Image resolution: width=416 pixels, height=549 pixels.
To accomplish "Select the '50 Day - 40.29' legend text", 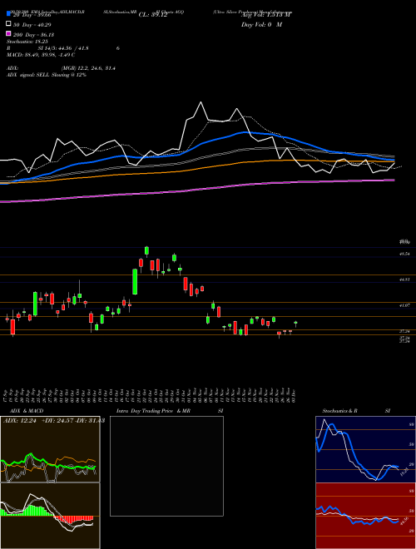I will tap(32, 24).
